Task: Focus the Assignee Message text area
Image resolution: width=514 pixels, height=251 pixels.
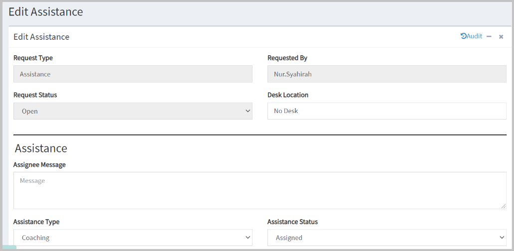Action: click(x=259, y=190)
